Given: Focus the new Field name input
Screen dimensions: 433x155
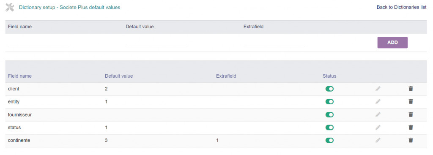Looking at the screenshot, I should pos(38,43).
